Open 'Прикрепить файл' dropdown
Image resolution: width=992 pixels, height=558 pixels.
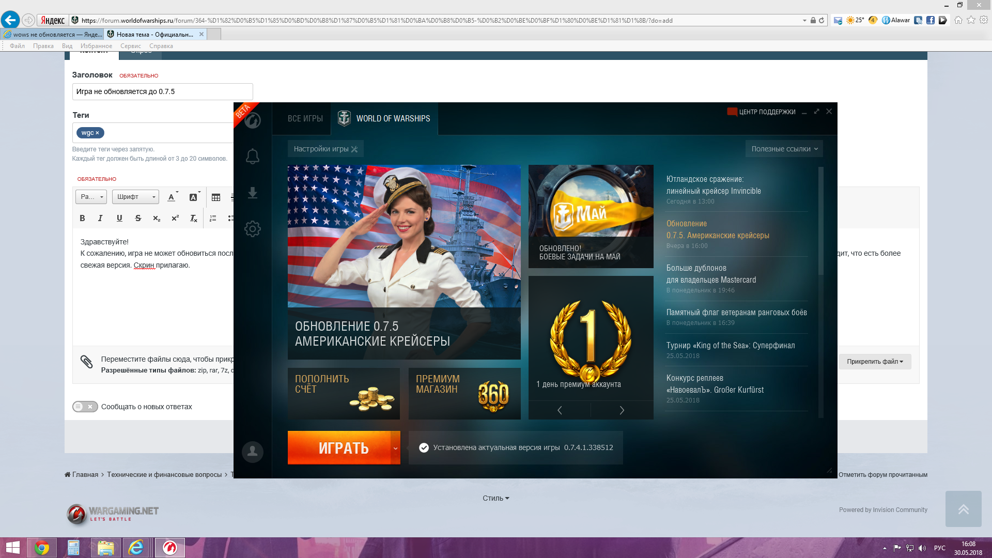[x=875, y=362]
